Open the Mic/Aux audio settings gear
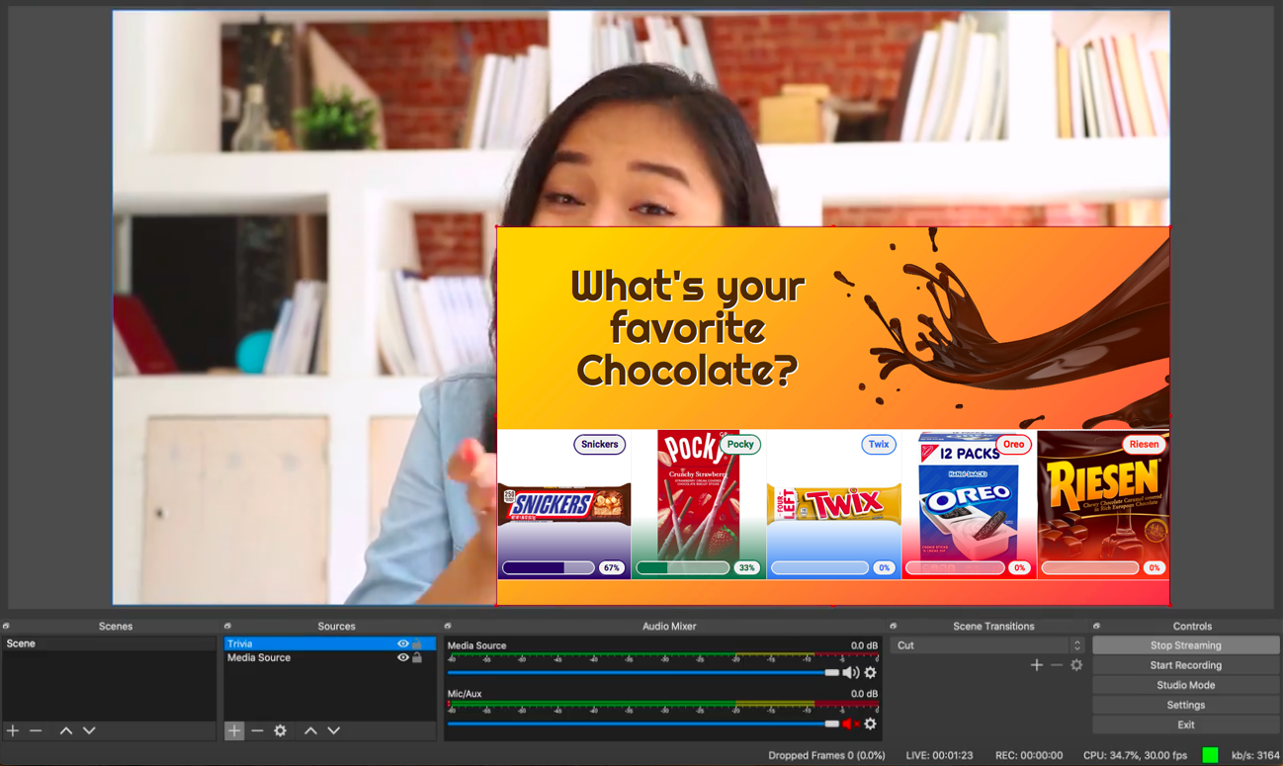Screen dimensions: 1283x766 pos(870,723)
